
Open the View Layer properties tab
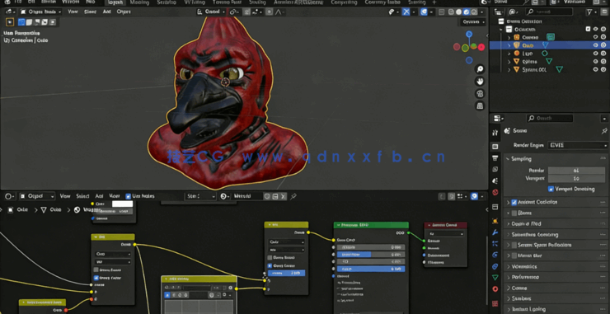(495, 169)
